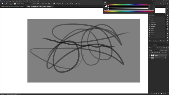Viewport: 169px width, 95px height.
Task: Filter layers by type layers icon
Action: pyautogui.click(x=162, y=48)
